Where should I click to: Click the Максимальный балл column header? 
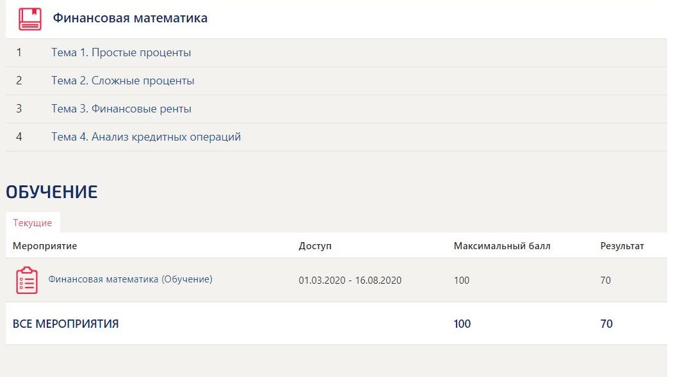click(501, 245)
